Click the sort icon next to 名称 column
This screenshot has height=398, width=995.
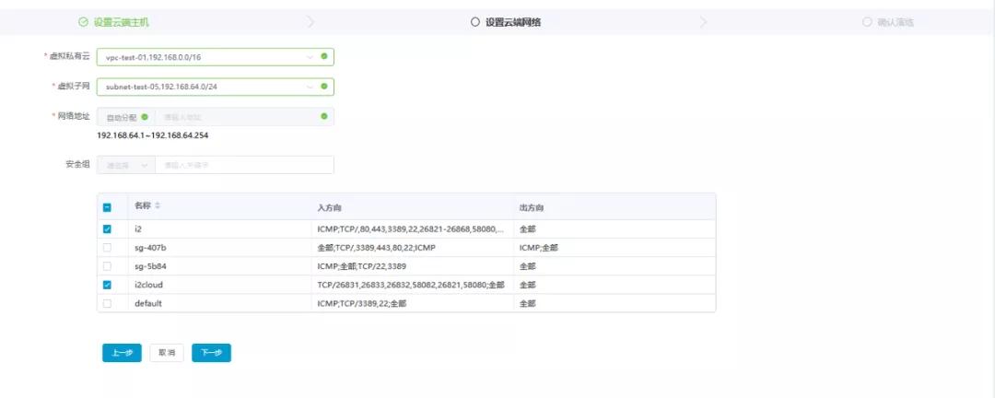pyautogui.click(x=157, y=205)
